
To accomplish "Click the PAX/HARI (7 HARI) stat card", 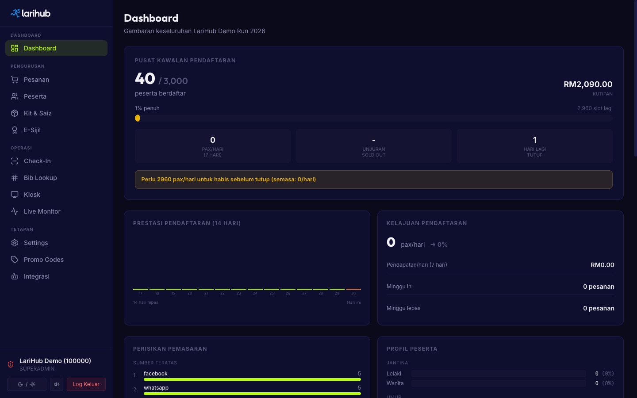I will (213, 146).
